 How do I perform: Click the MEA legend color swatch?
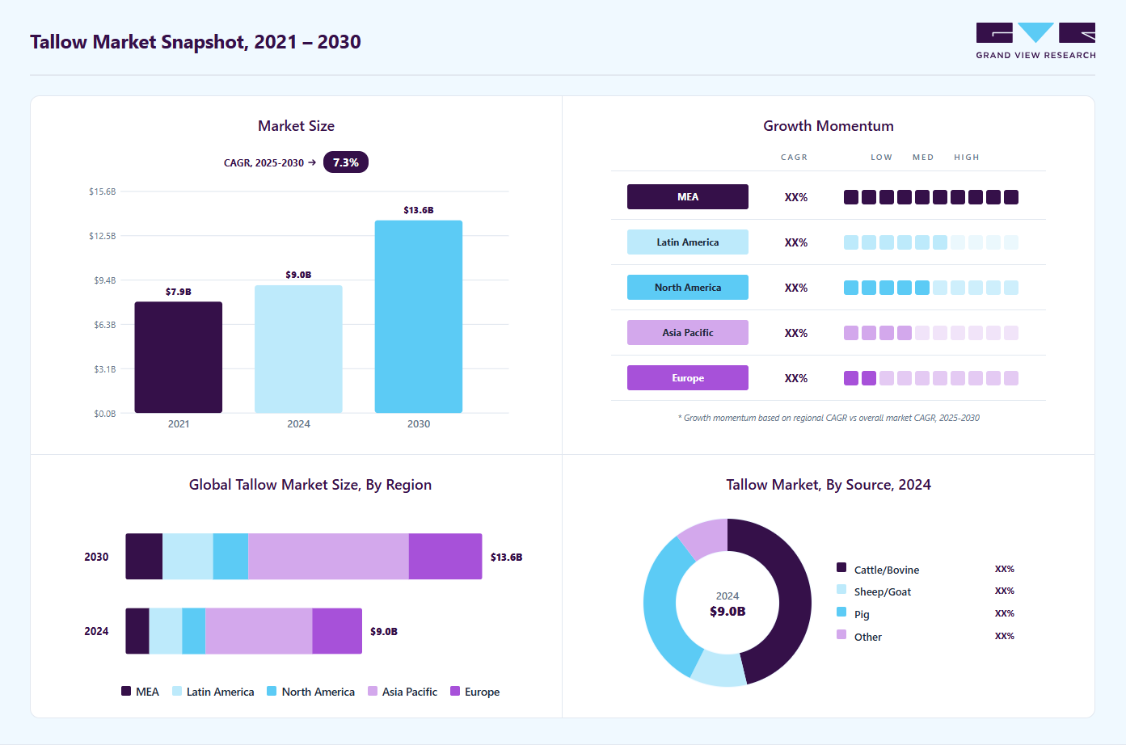point(126,691)
